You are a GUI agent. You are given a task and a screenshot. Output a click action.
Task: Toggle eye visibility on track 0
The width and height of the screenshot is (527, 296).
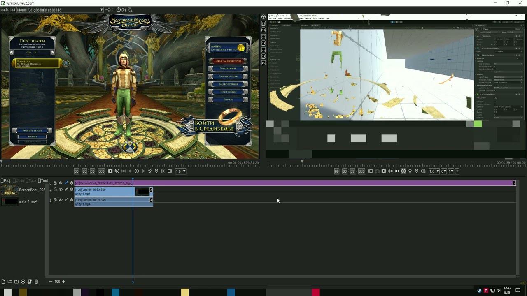coord(61,183)
